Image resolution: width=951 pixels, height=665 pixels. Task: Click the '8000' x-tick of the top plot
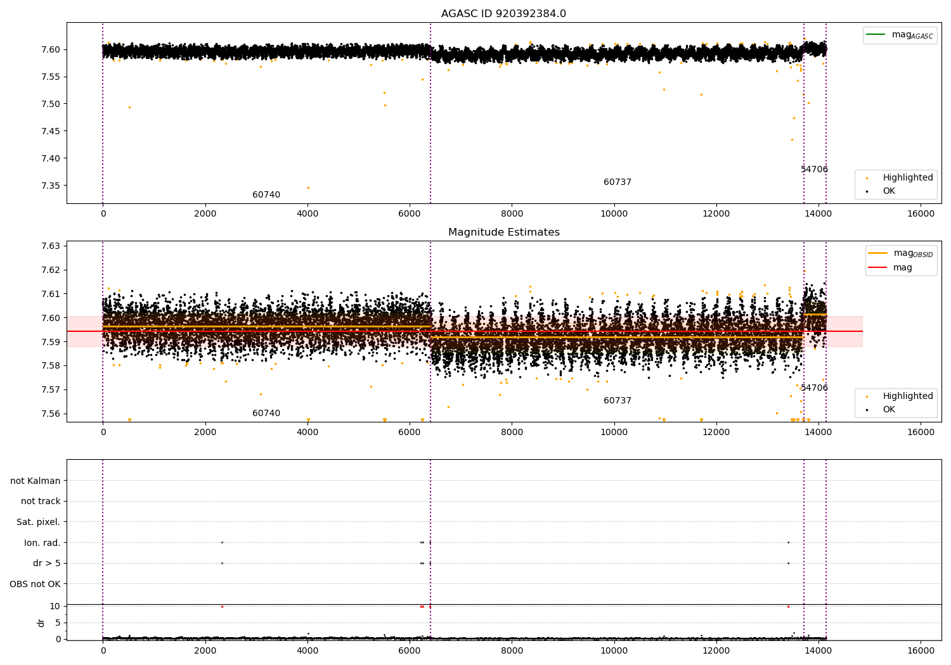coord(512,213)
